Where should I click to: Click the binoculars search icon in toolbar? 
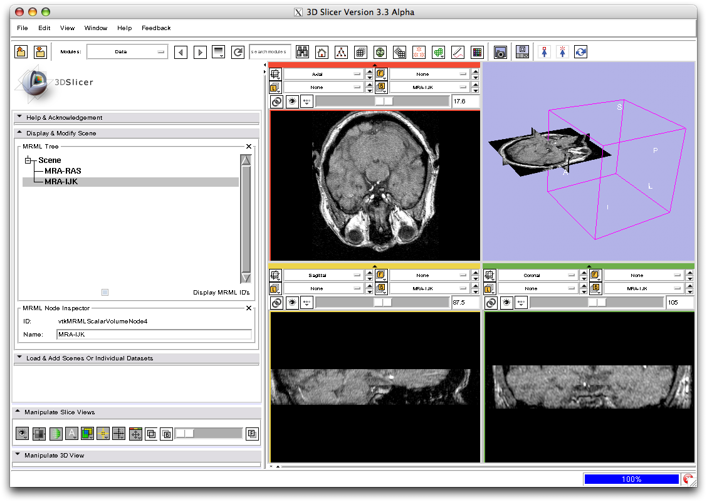302,52
